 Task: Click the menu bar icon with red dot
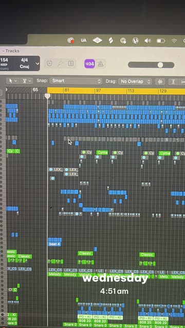71,40
